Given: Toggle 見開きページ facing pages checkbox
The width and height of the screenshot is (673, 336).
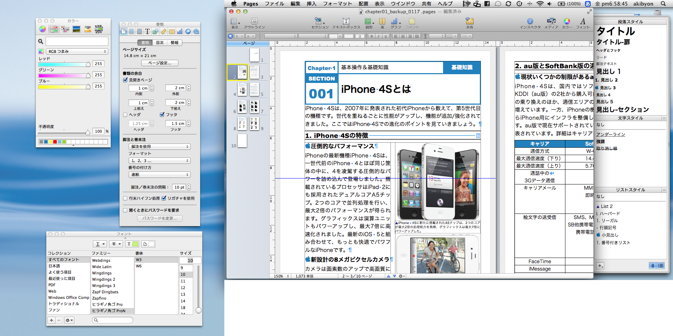Looking at the screenshot, I should pos(125,80).
